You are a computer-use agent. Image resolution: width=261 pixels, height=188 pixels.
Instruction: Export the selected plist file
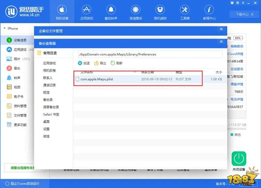[100, 63]
